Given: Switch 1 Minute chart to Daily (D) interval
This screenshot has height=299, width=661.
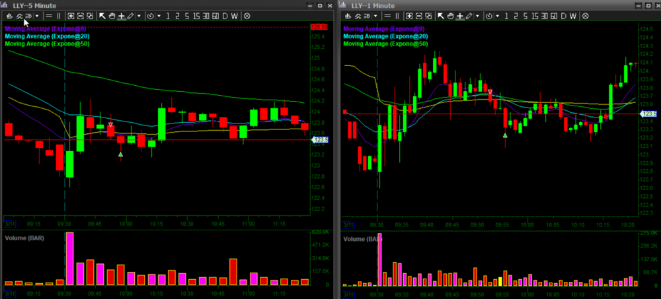Looking at the screenshot, I should (x=564, y=15).
